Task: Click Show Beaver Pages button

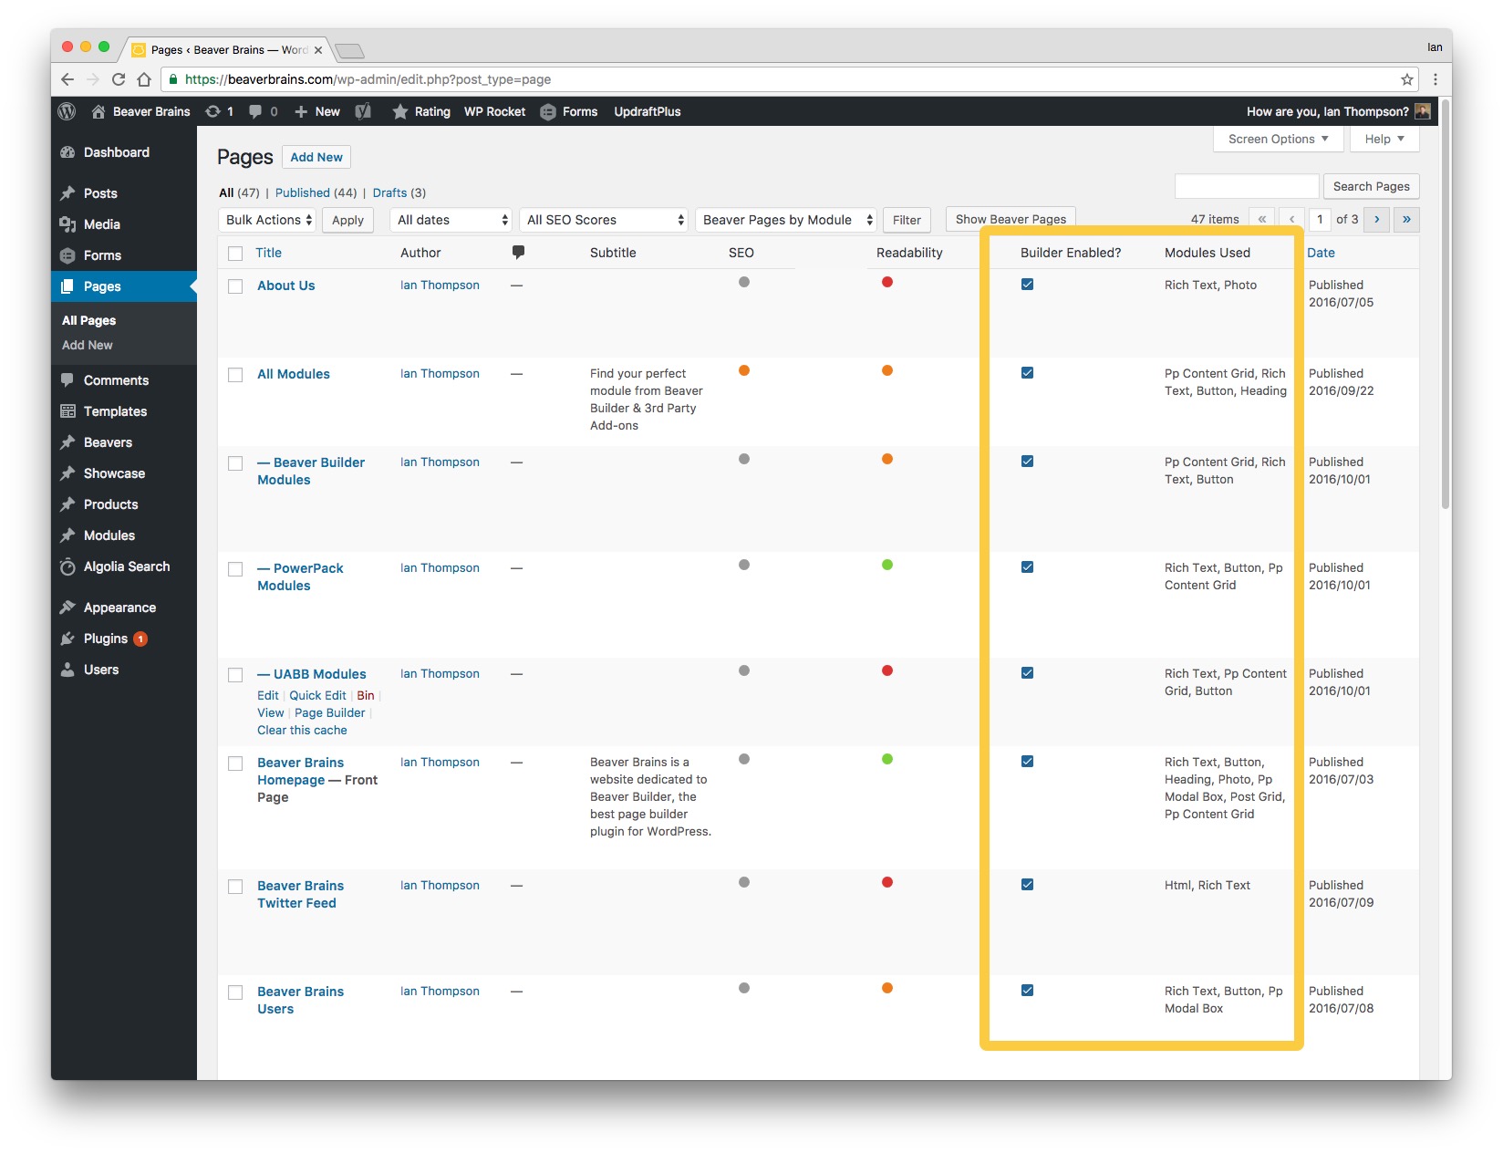Action: (1011, 219)
